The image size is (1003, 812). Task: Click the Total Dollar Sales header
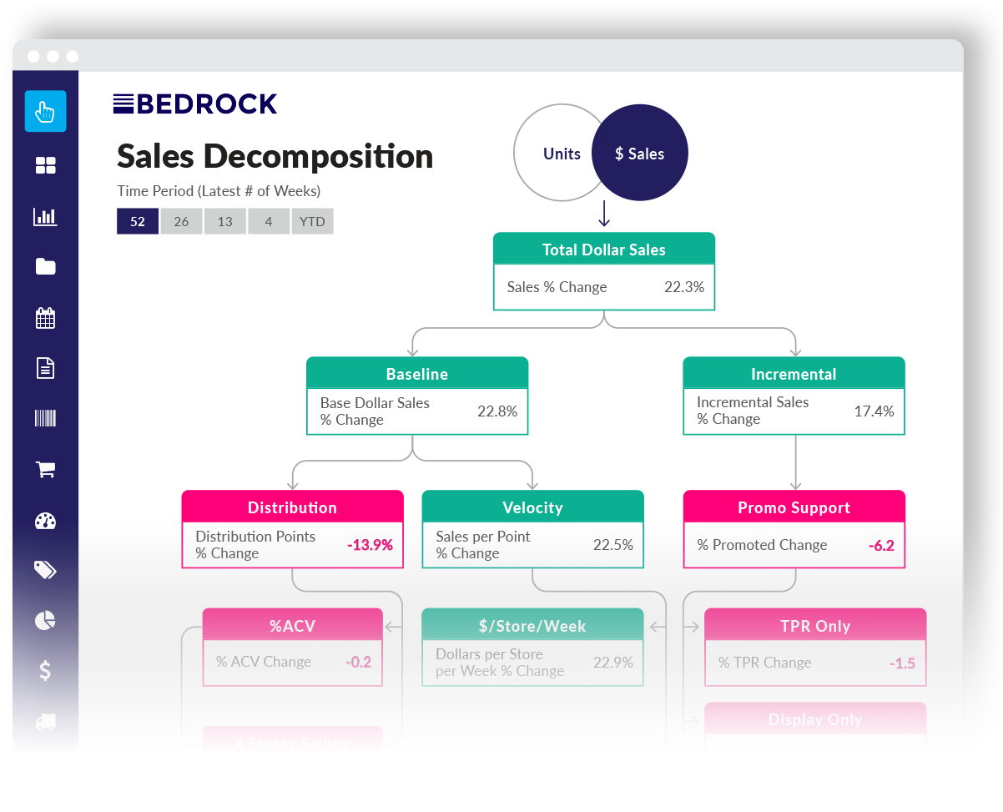pyautogui.click(x=604, y=249)
